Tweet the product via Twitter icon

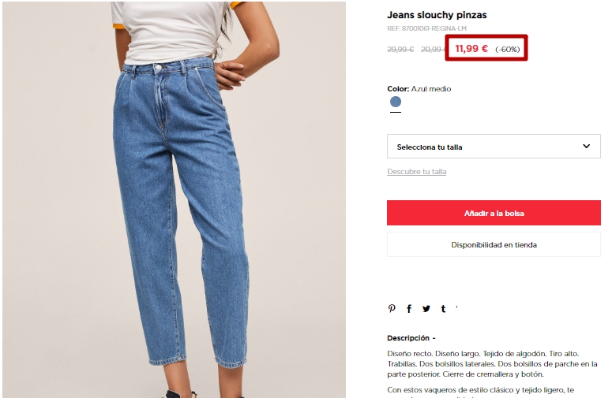click(x=426, y=309)
